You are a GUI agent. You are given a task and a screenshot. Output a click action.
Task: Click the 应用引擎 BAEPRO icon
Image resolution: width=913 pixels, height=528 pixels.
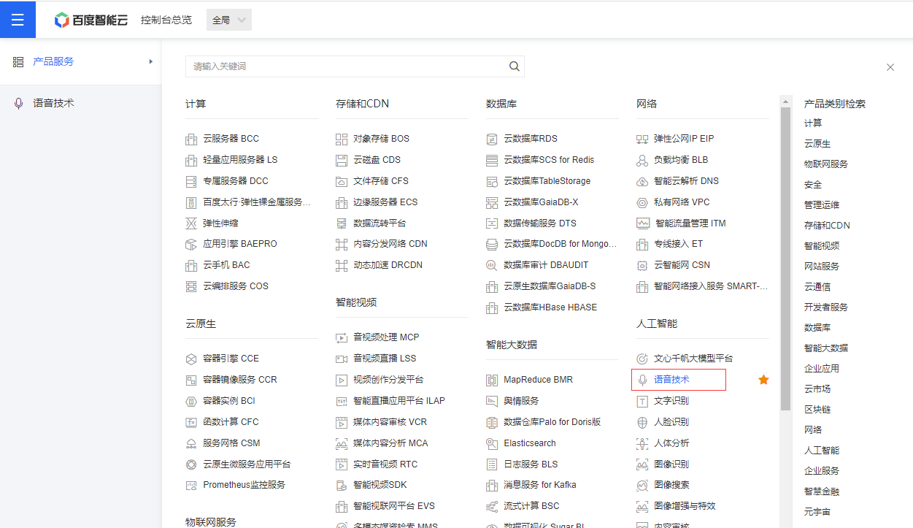[x=191, y=245]
